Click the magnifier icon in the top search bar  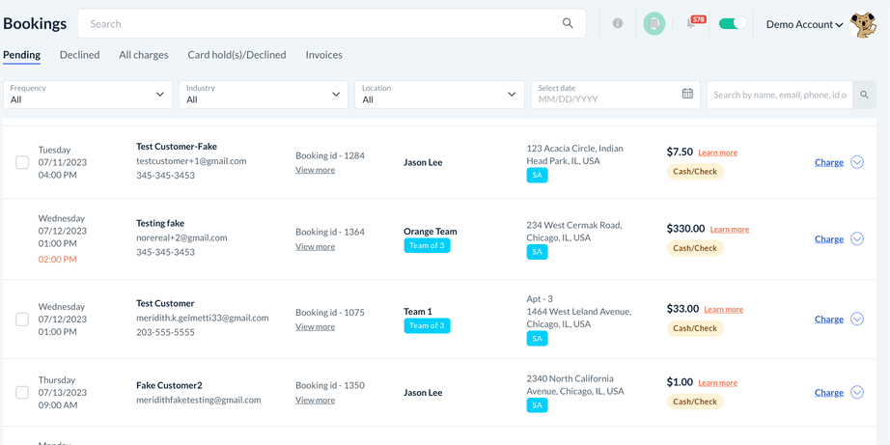pos(568,23)
